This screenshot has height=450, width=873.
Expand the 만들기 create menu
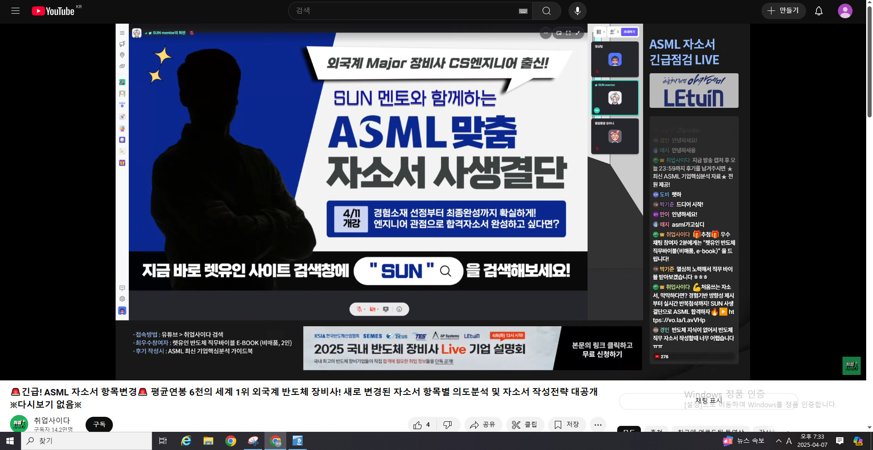point(783,10)
